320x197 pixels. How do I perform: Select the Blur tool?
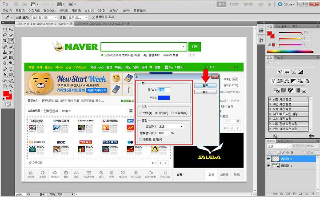click(x=5, y=63)
